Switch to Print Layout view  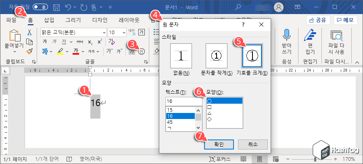[259, 159]
